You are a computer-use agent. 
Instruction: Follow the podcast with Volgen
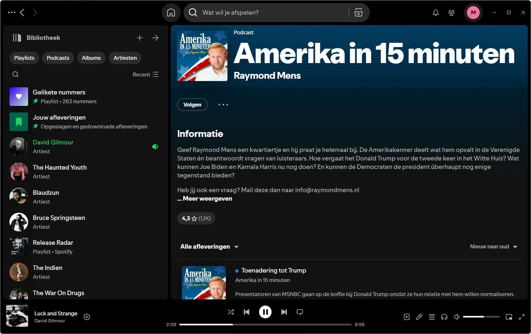(192, 105)
